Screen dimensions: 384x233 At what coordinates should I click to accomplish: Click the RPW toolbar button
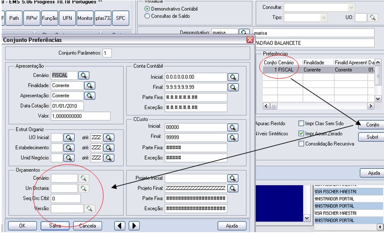32,18
